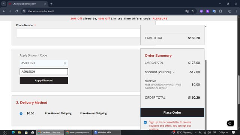Switch to Whitehat VPN taskbar window
The width and height of the screenshot is (240, 135).
click(x=107, y=132)
